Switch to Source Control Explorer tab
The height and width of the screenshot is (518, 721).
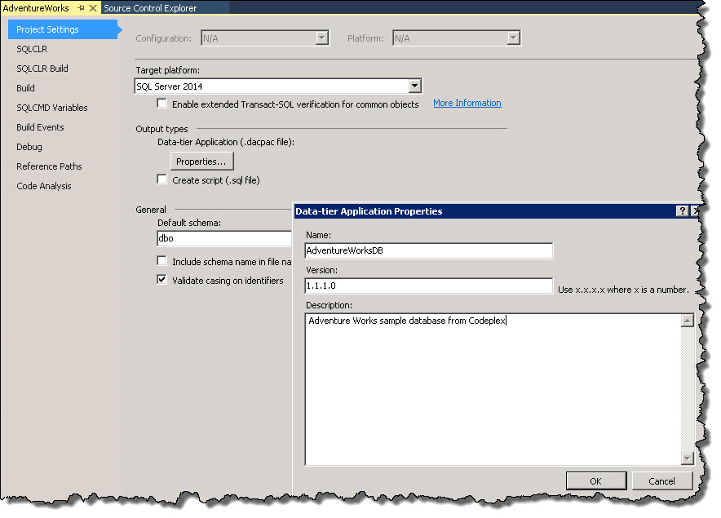coord(150,8)
